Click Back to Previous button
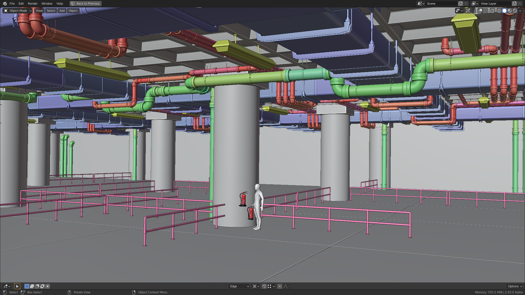This screenshot has width=525, height=295. click(x=85, y=4)
